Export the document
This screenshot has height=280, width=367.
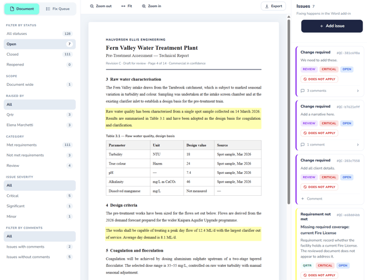(x=273, y=6)
